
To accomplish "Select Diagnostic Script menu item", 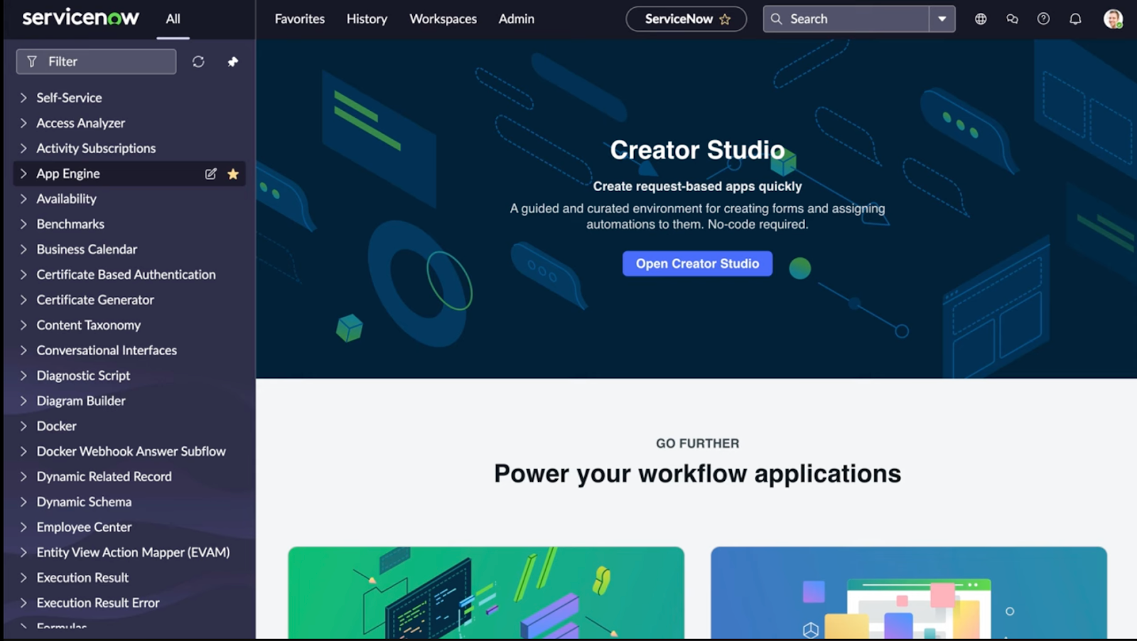I will 83,375.
